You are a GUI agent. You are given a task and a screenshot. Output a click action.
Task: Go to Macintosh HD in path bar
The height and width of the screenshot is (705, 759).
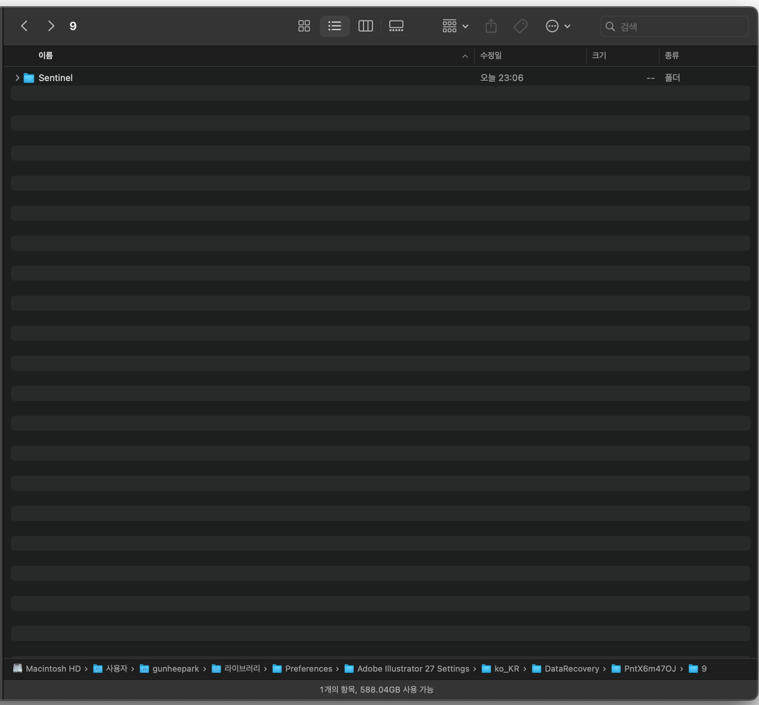coord(52,669)
